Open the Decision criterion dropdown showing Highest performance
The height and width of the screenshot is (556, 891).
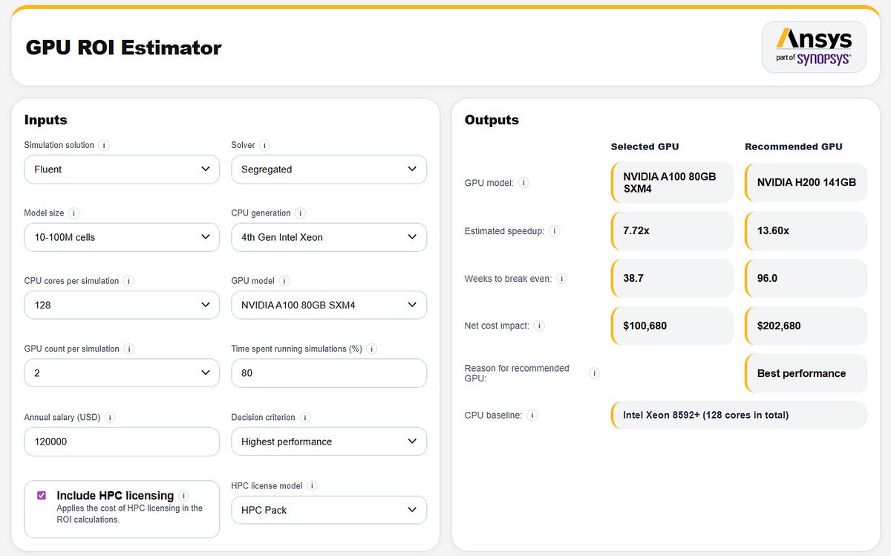[x=329, y=442]
